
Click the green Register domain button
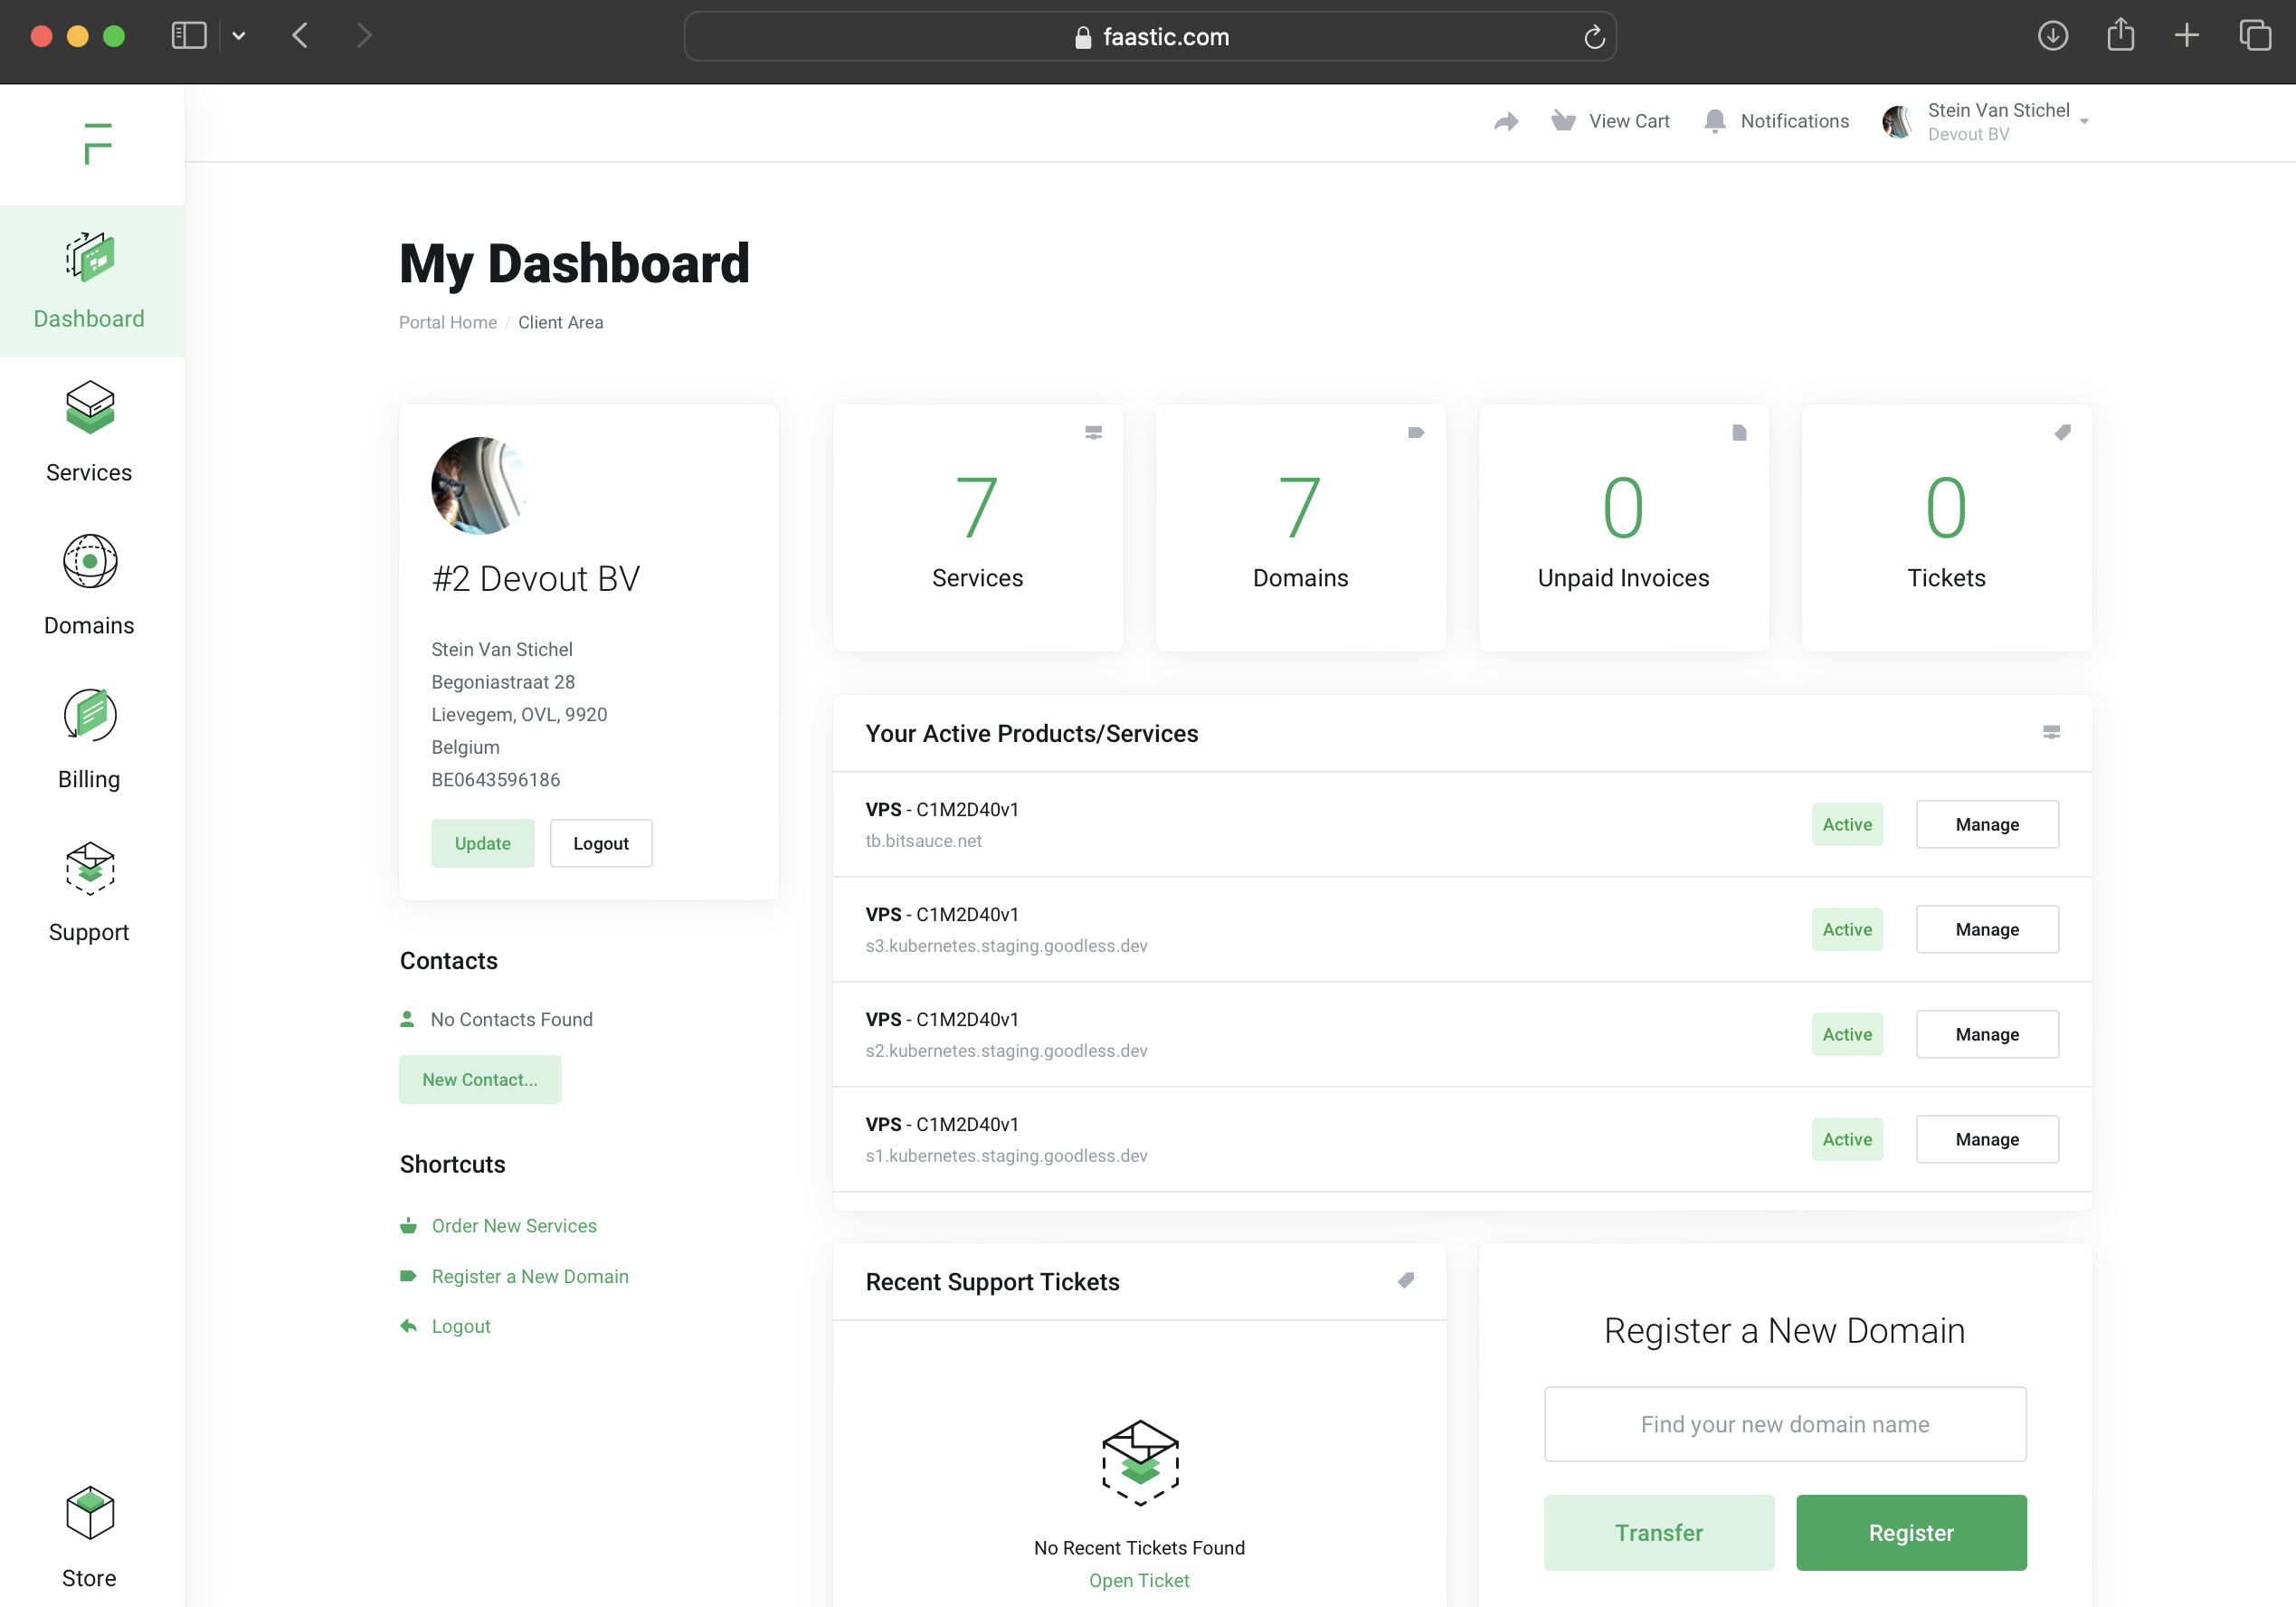pos(1910,1532)
